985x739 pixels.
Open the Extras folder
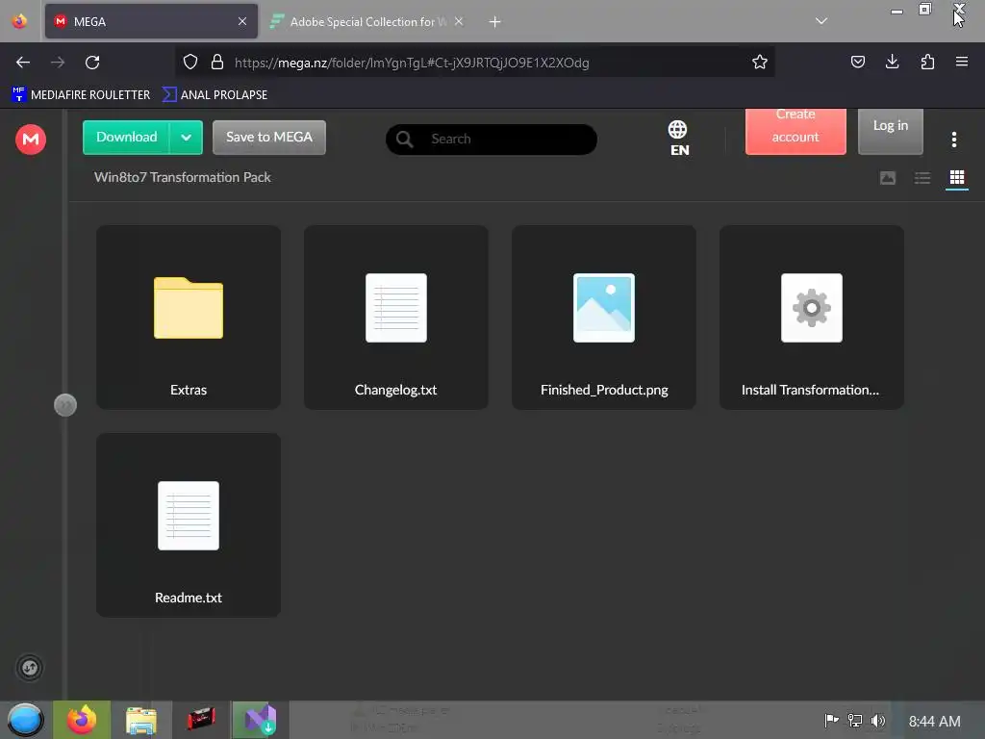tap(189, 318)
